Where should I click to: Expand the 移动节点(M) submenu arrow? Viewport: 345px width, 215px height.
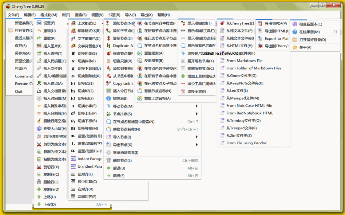pyautogui.click(x=196, y=106)
